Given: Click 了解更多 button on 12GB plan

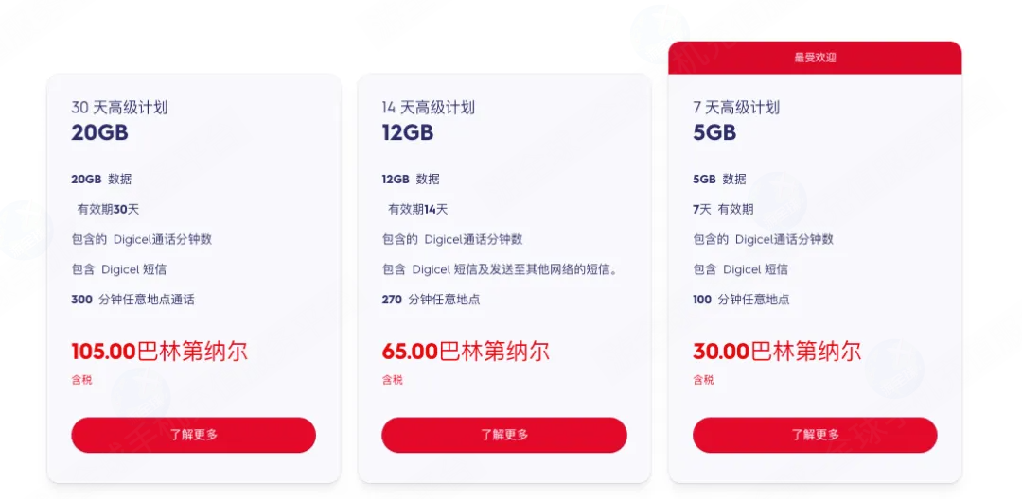Looking at the screenshot, I should (503, 435).
